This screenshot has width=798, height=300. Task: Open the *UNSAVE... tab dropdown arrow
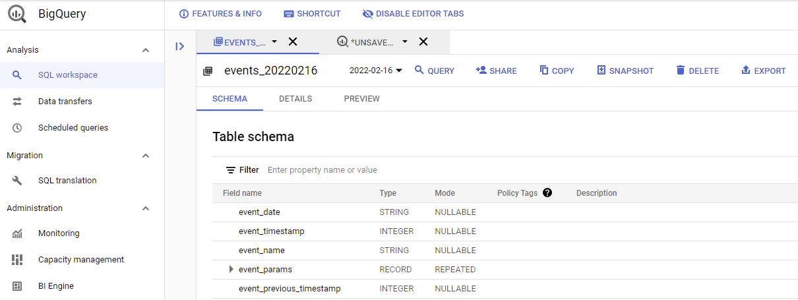point(405,42)
